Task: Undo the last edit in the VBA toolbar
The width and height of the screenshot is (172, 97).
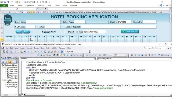Action: [x=28, y=51]
